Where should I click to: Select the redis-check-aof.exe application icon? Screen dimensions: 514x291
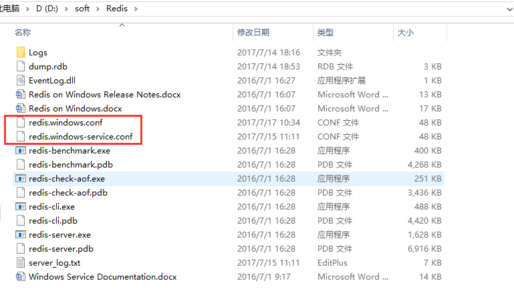click(21, 179)
